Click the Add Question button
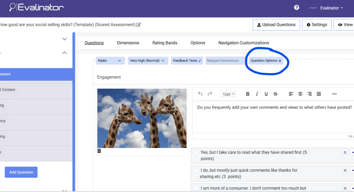Viewport: 354px width, 192px height. 21,172
